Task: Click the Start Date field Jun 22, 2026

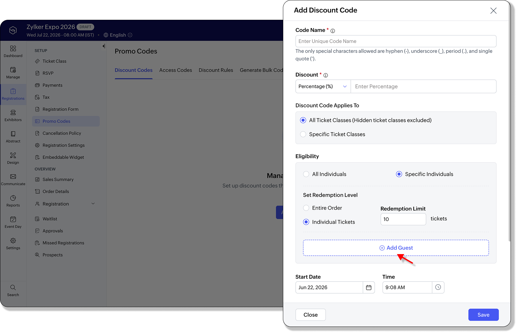Action: tap(329, 287)
